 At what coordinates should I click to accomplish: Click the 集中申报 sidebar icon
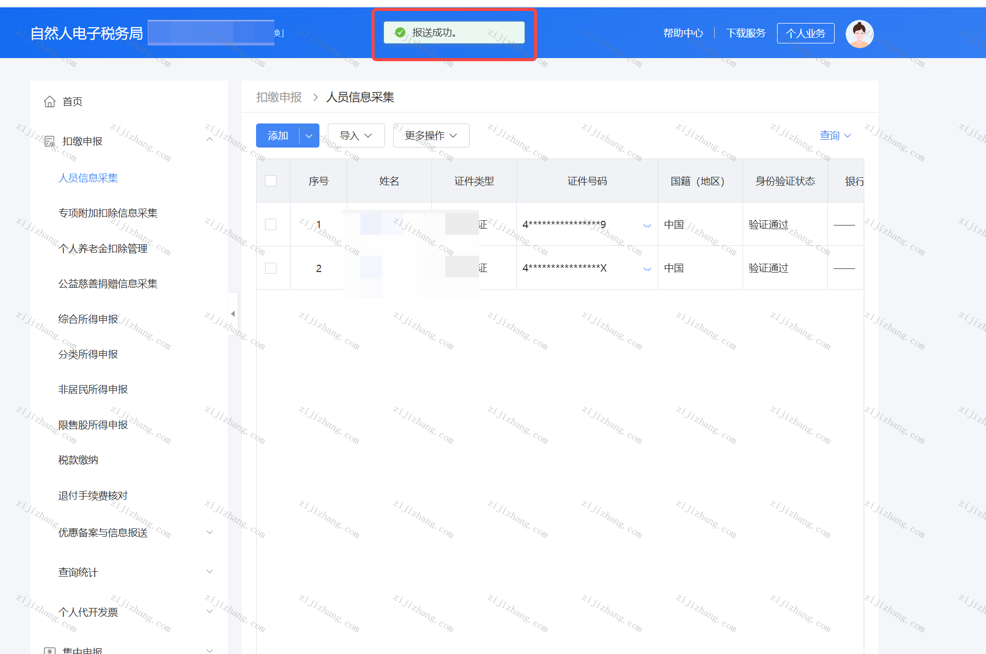pos(50,651)
